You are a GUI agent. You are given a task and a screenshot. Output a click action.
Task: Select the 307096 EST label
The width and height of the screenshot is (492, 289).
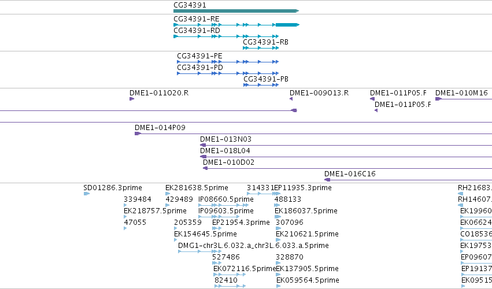click(x=290, y=223)
